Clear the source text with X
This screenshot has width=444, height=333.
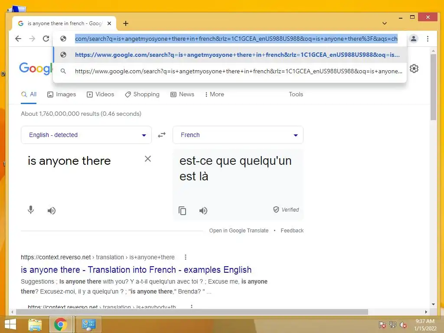[148, 159]
